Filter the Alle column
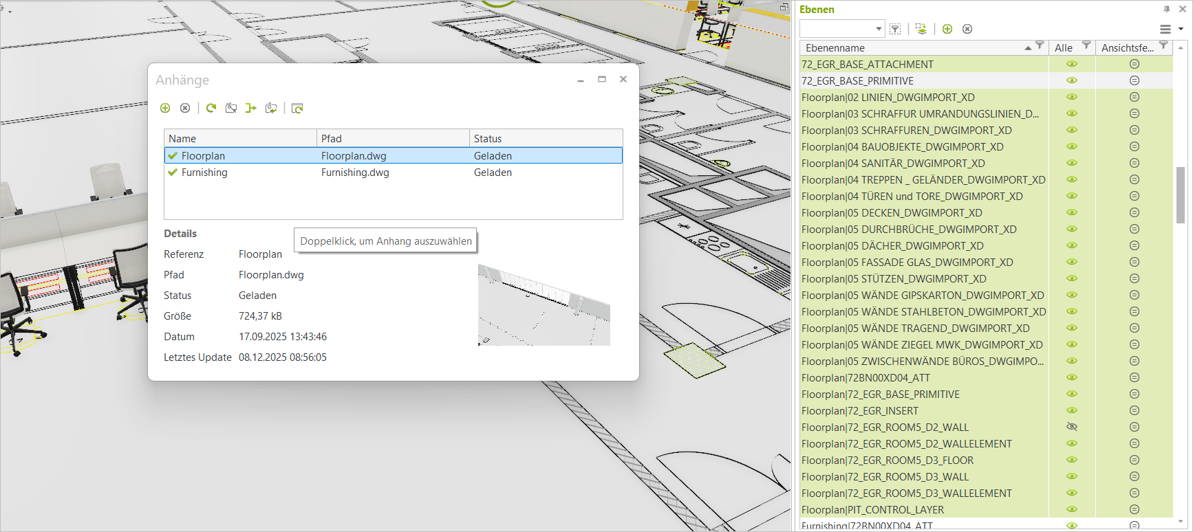1193x532 pixels. [1086, 45]
